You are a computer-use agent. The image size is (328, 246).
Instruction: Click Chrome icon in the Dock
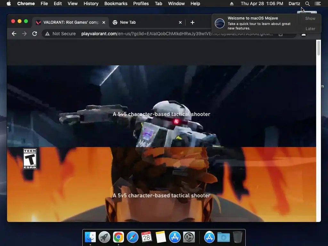click(119, 237)
